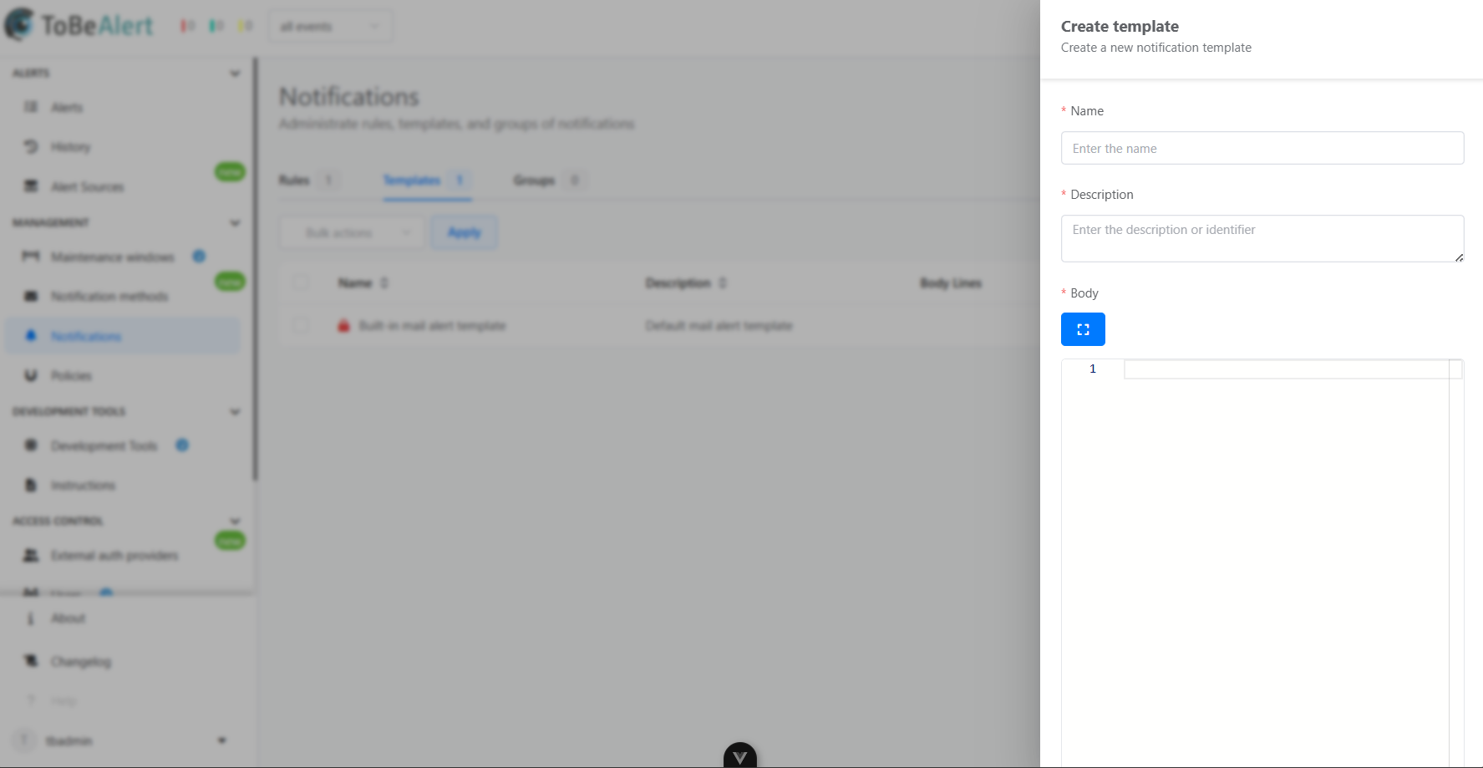The image size is (1483, 768).
Task: Go to the Maintenance windows icon
Action: coord(31,257)
